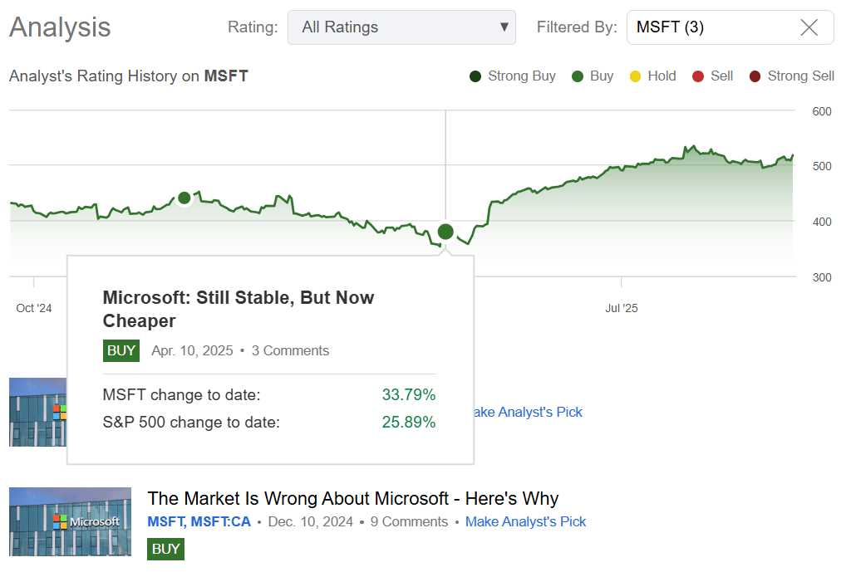Image resolution: width=851 pixels, height=572 pixels.
Task: Click the BUY badge on the December article
Action: (x=165, y=549)
